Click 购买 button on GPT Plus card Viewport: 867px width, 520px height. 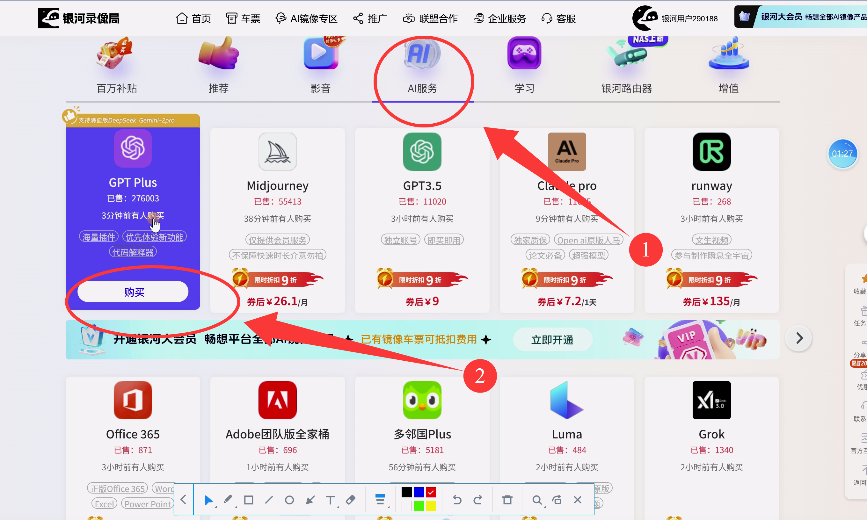133,292
